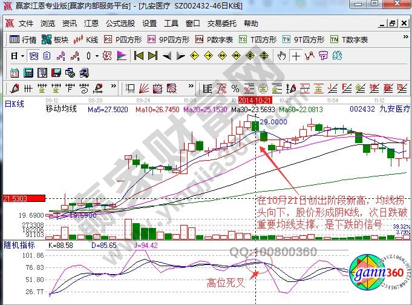Click the plain % percentage icon

pyautogui.click(x=235, y=89)
